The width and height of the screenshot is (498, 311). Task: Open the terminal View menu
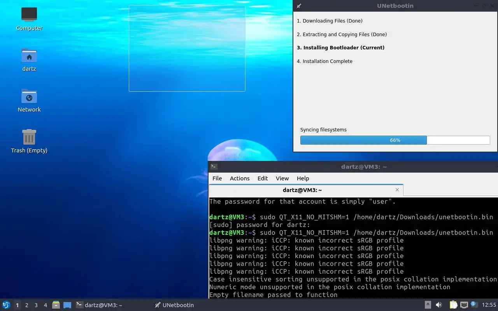[282, 178]
